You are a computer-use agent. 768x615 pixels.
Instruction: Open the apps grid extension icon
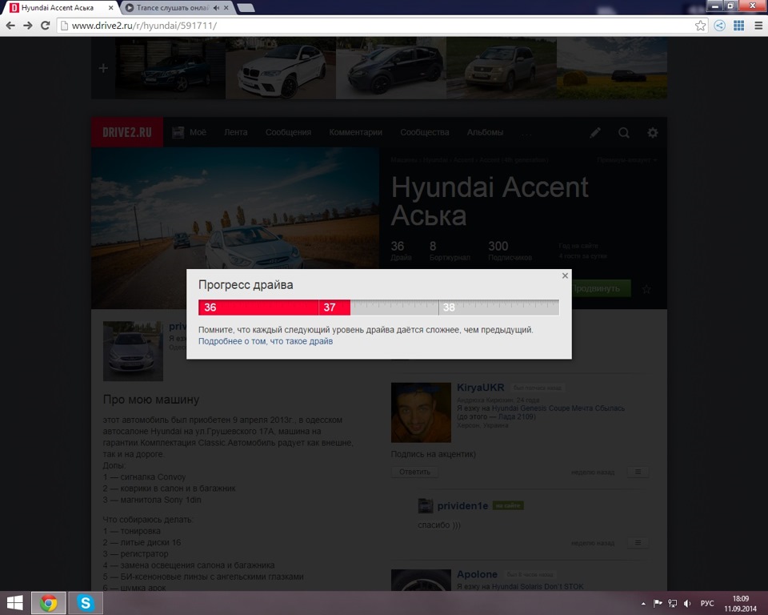(738, 26)
